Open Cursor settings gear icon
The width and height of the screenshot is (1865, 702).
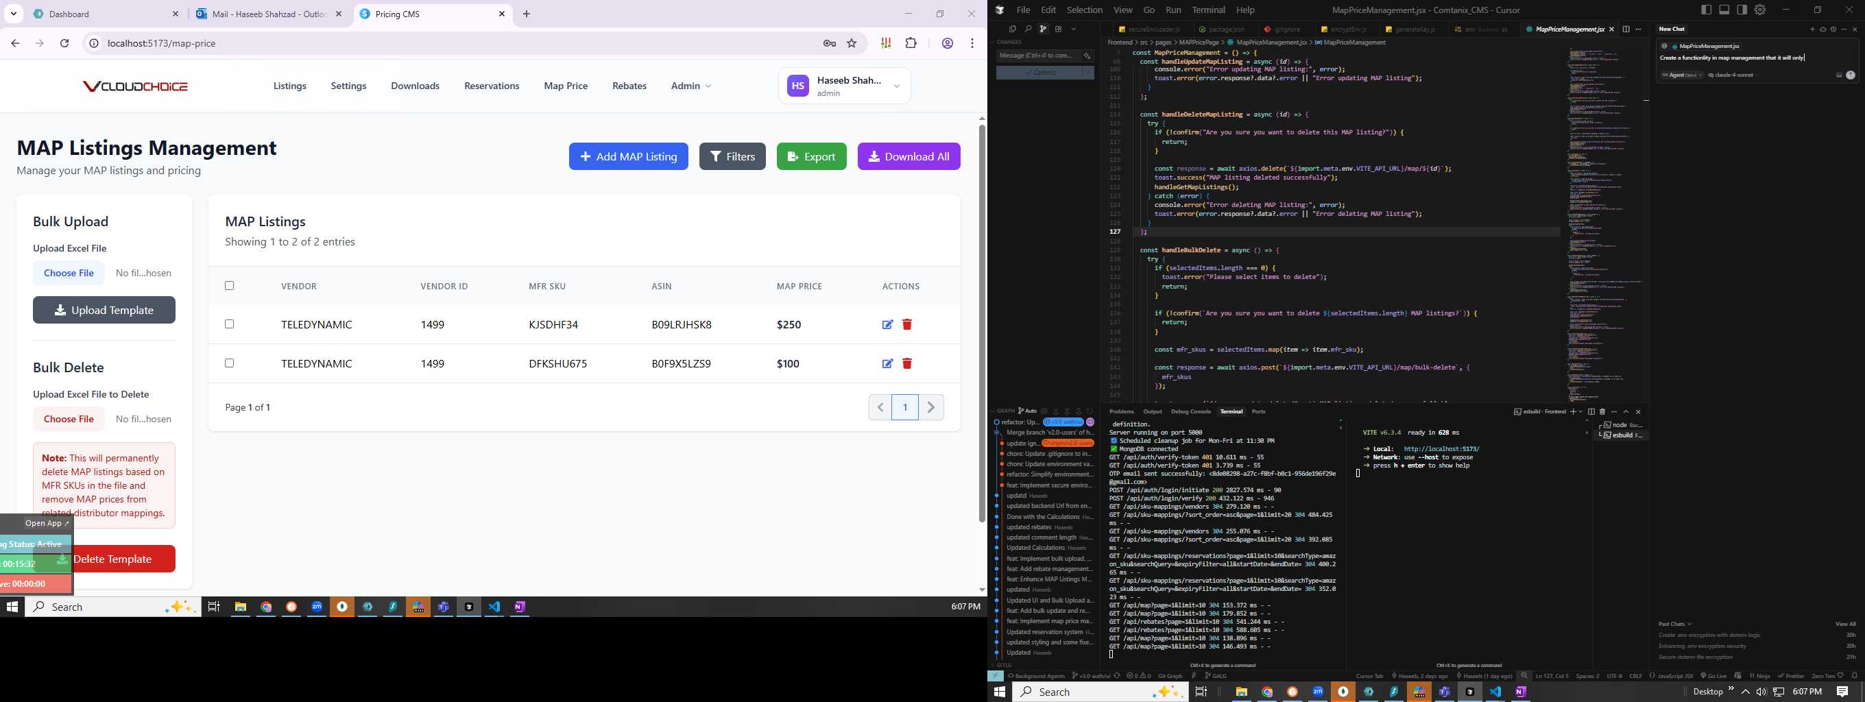pos(1760,10)
